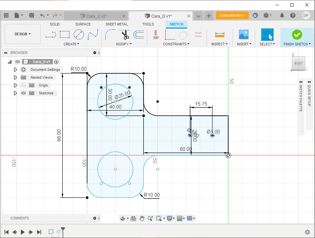Image resolution: width=315 pixels, height=238 pixels.
Task: Expand Document Settings node
Action: [15, 70]
